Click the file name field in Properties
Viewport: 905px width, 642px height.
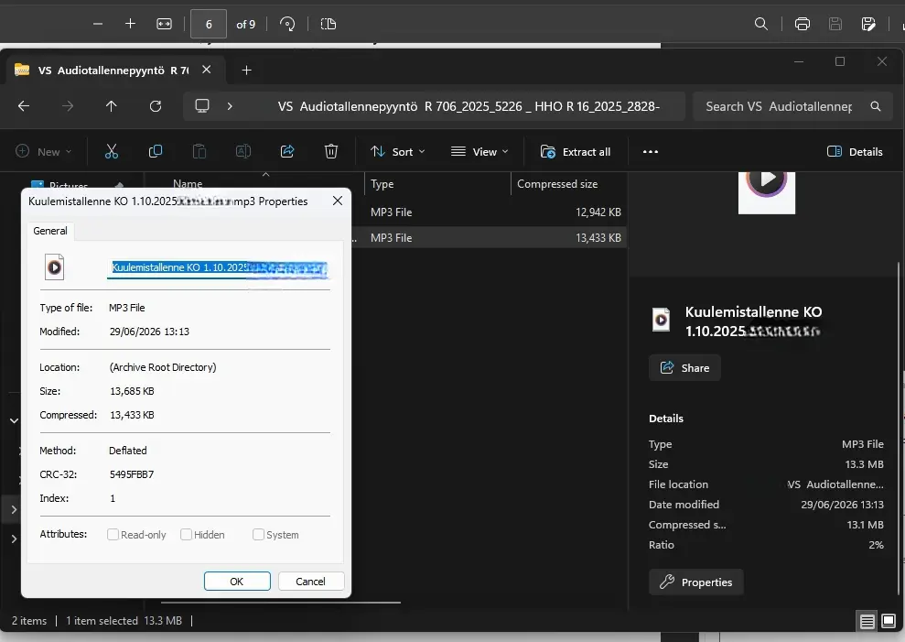tap(218, 267)
